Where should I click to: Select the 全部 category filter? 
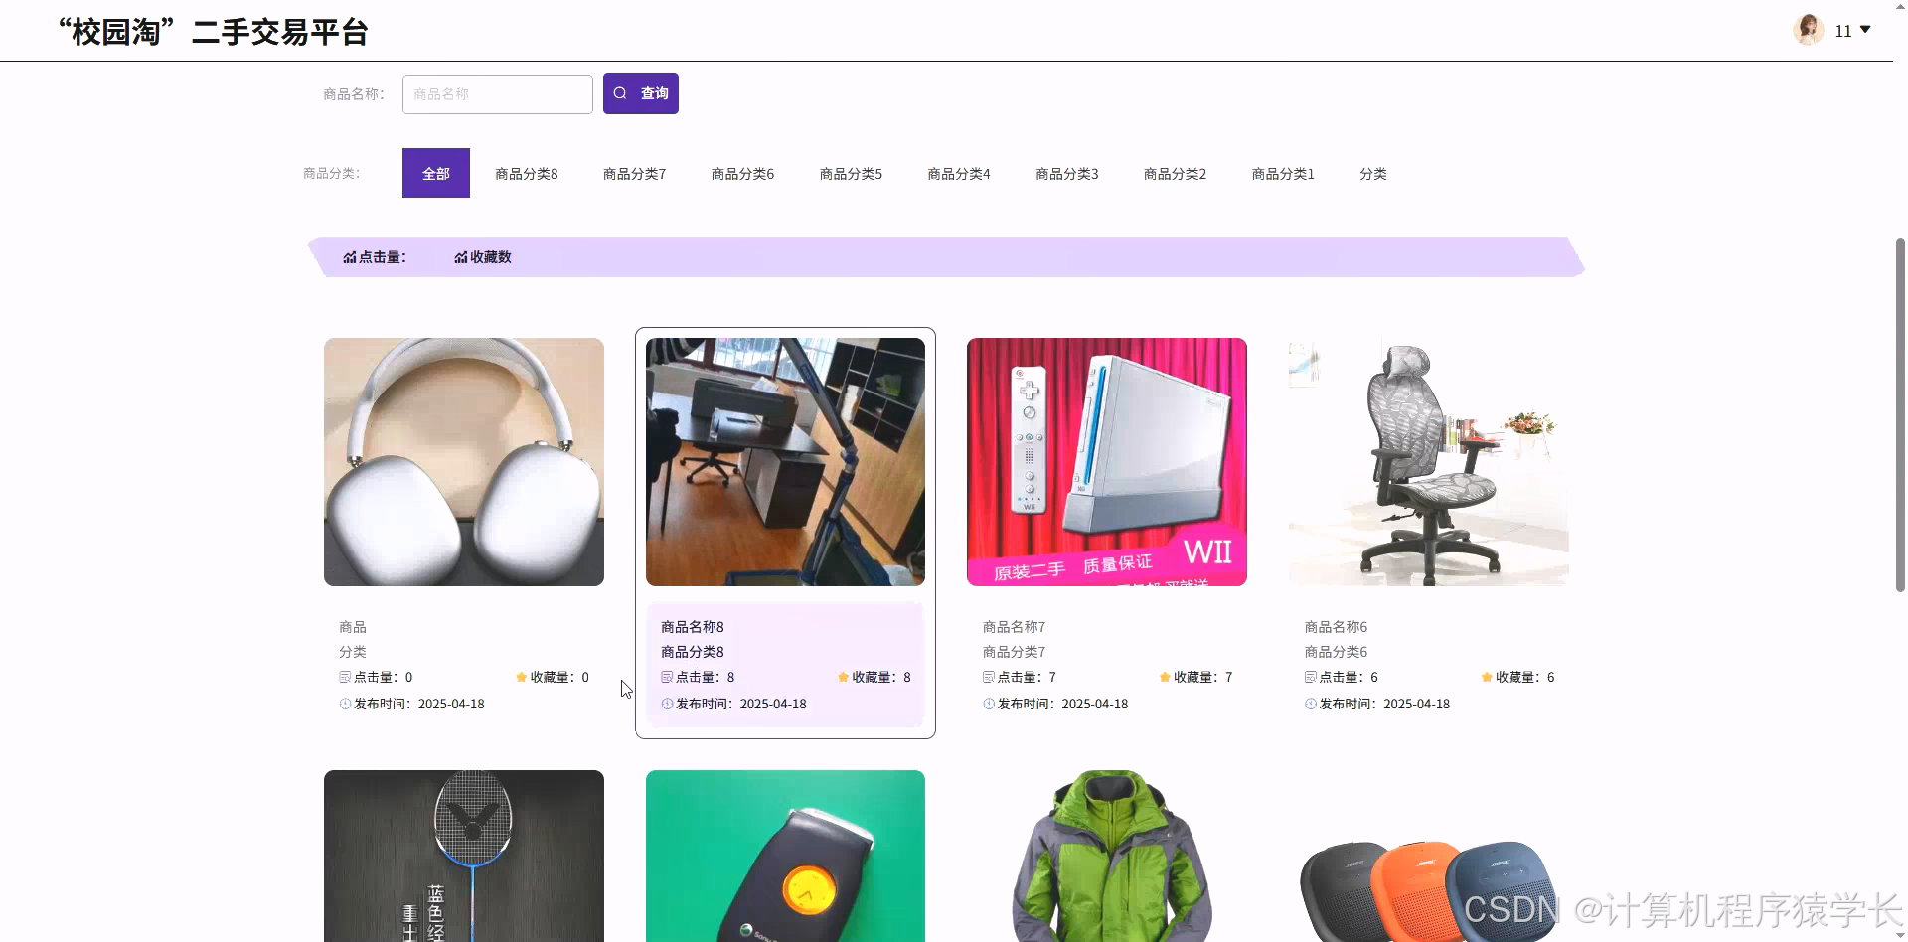click(x=435, y=173)
